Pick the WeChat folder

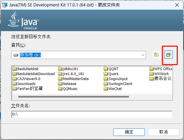[113, 89]
